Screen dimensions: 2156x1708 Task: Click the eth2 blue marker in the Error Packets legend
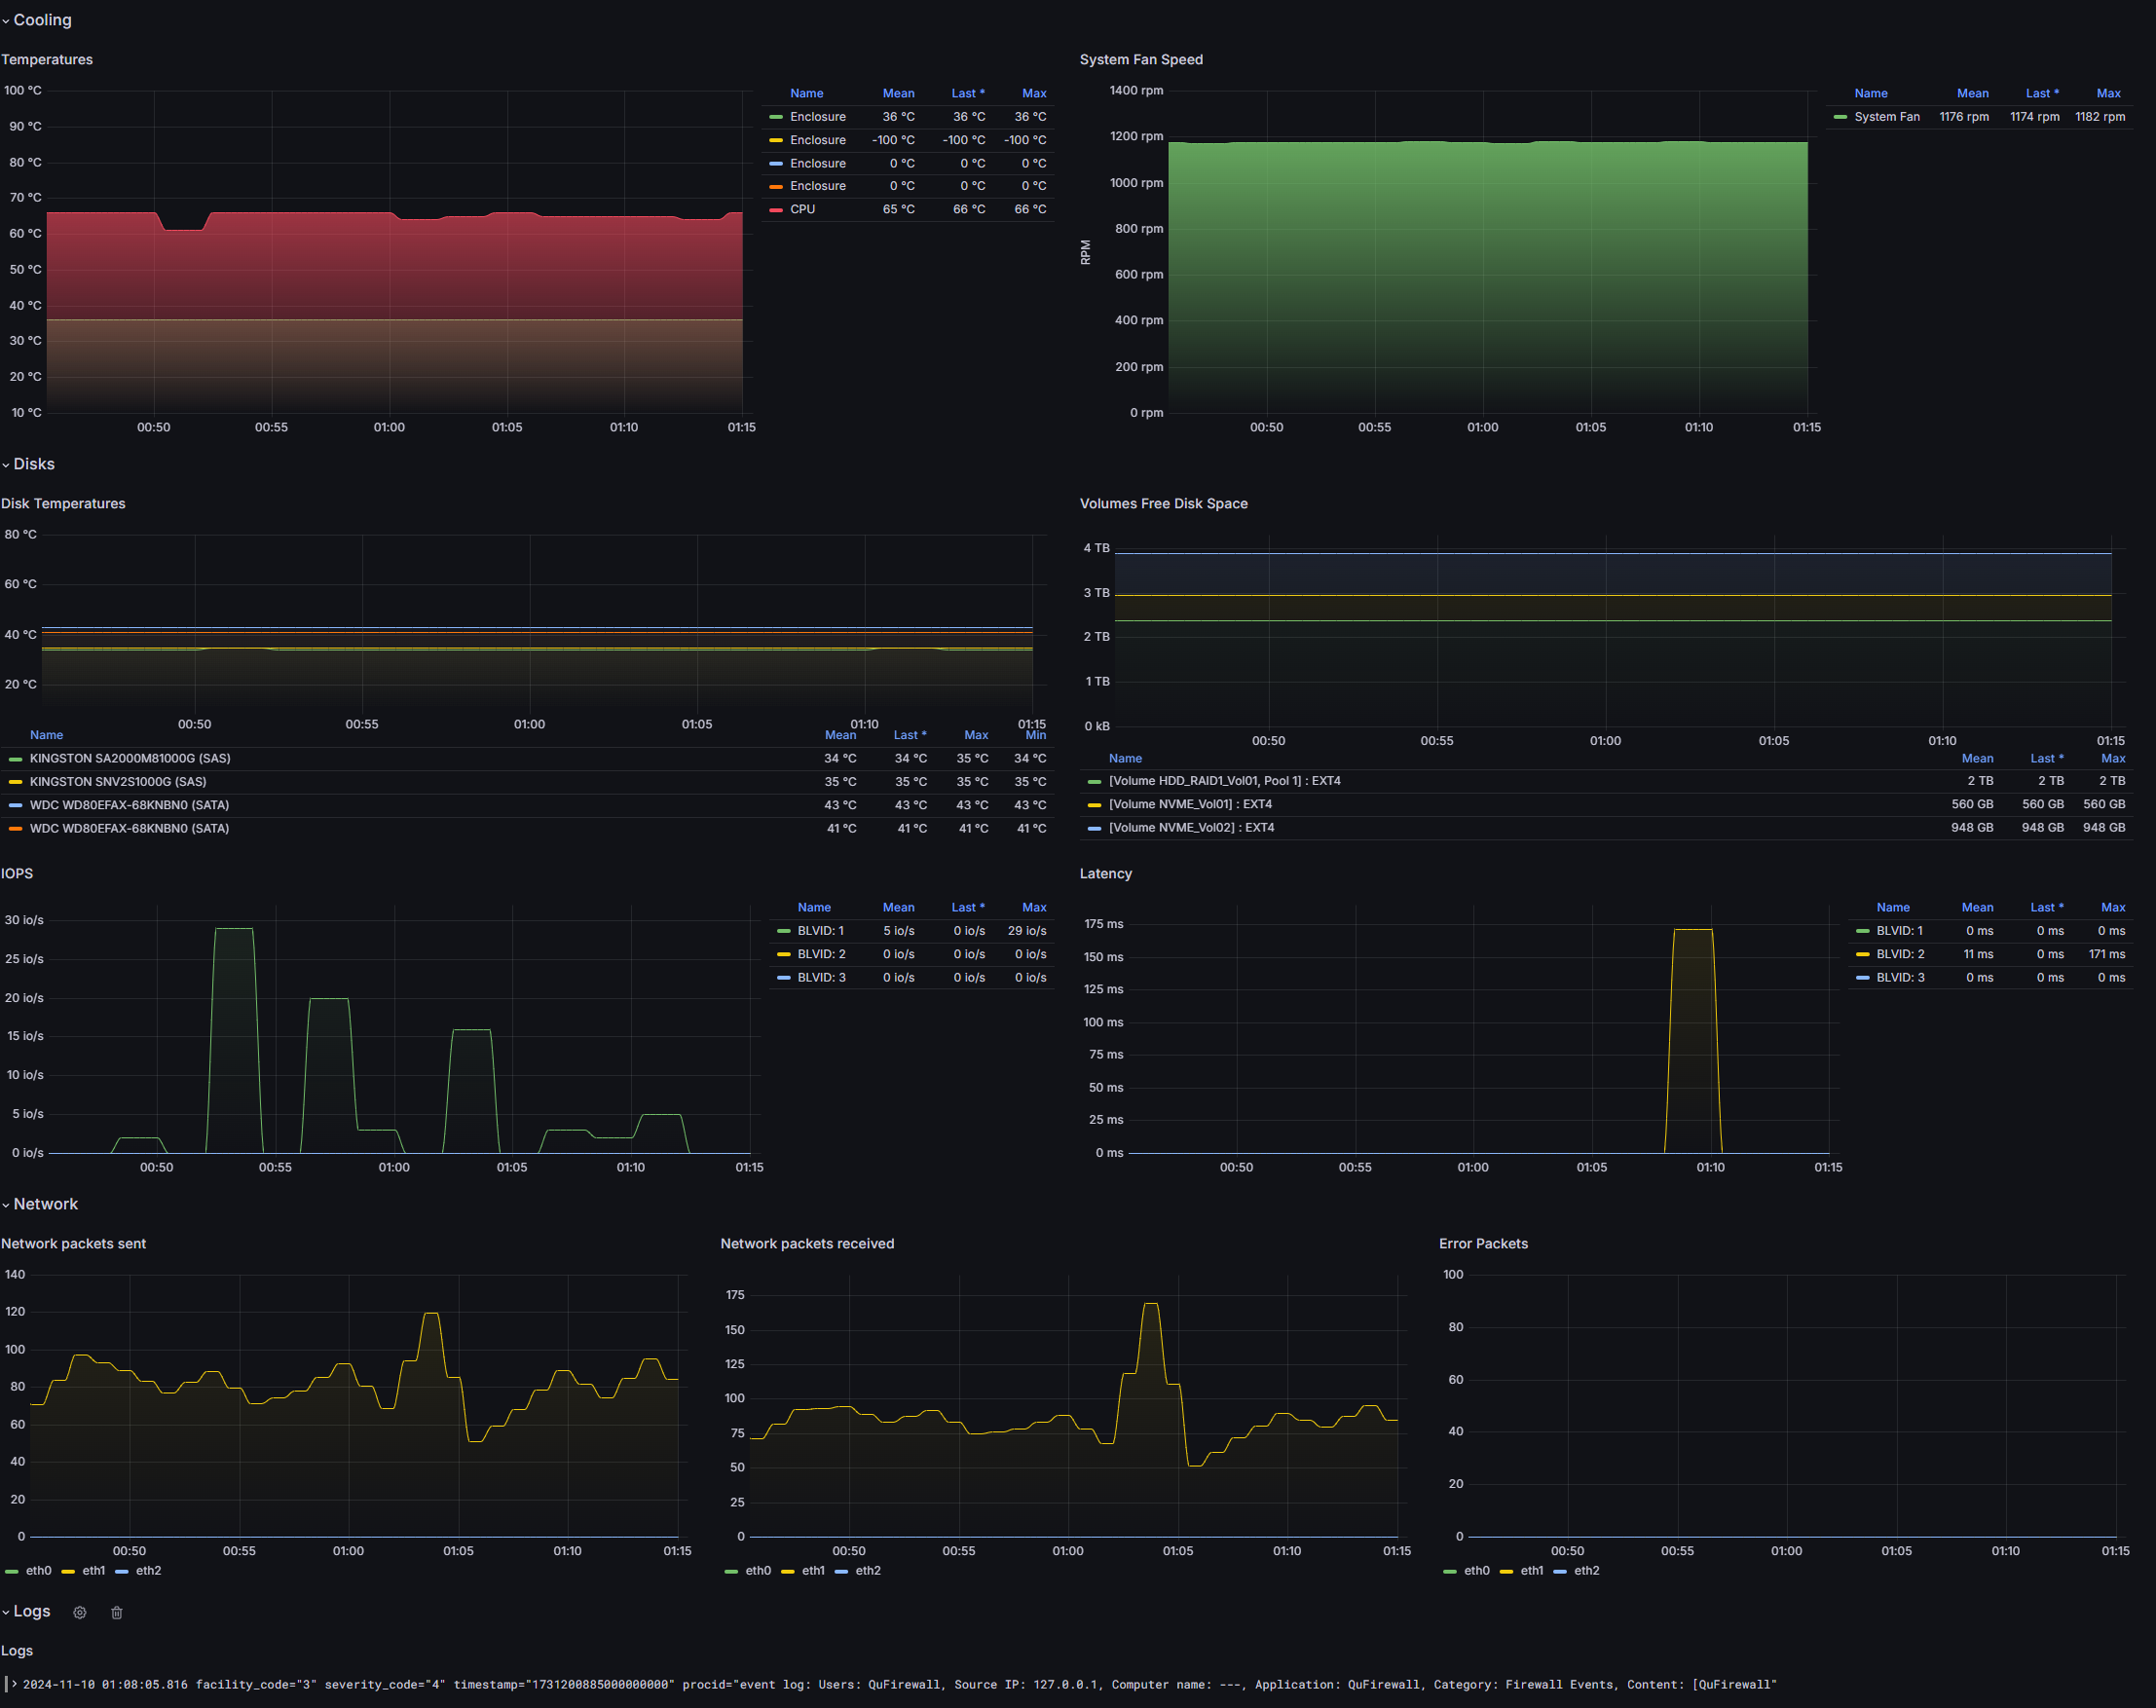point(1560,1571)
